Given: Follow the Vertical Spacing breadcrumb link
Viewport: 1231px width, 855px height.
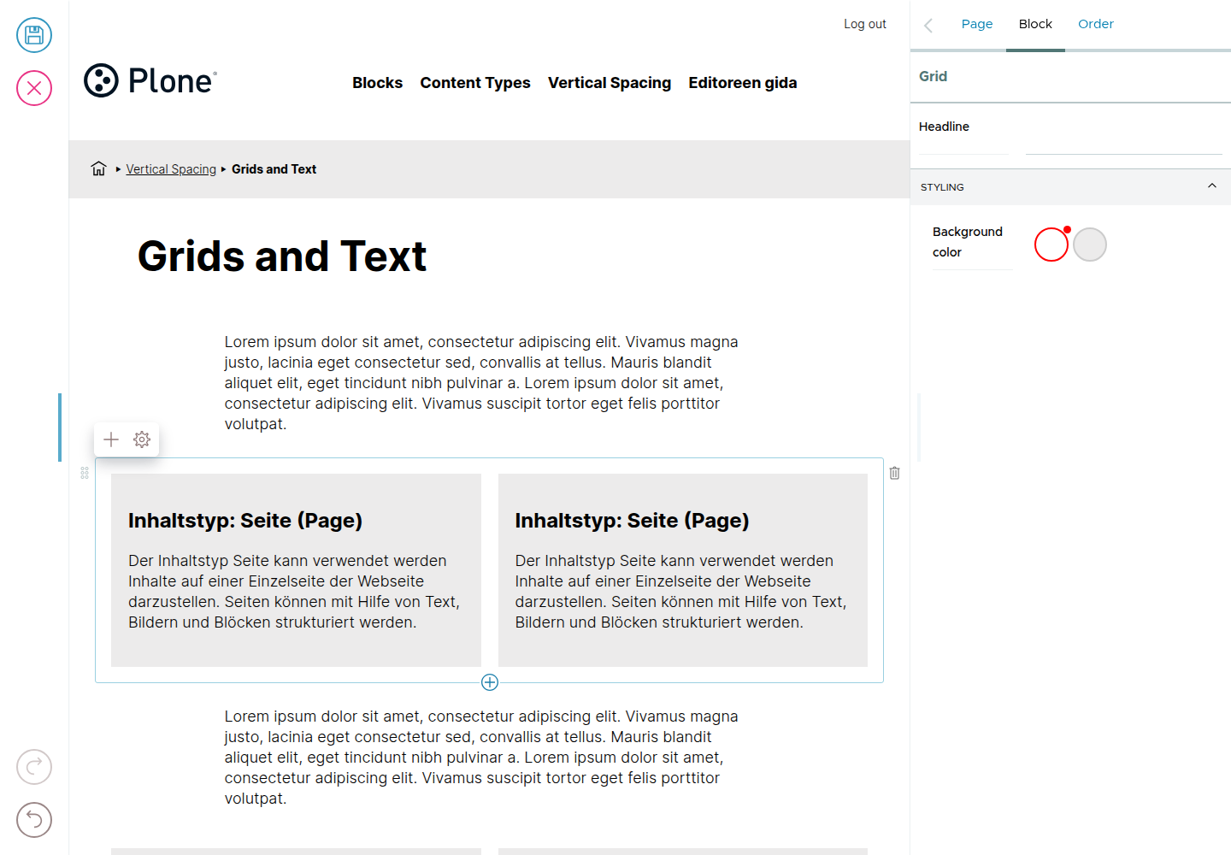Looking at the screenshot, I should point(171,169).
